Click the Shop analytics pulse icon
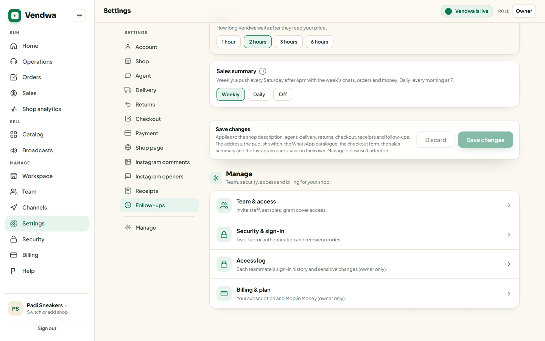Screen dimensions: 545x341 (14, 109)
